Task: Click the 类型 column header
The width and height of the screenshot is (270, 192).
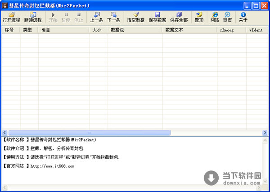Action: click(x=29, y=30)
